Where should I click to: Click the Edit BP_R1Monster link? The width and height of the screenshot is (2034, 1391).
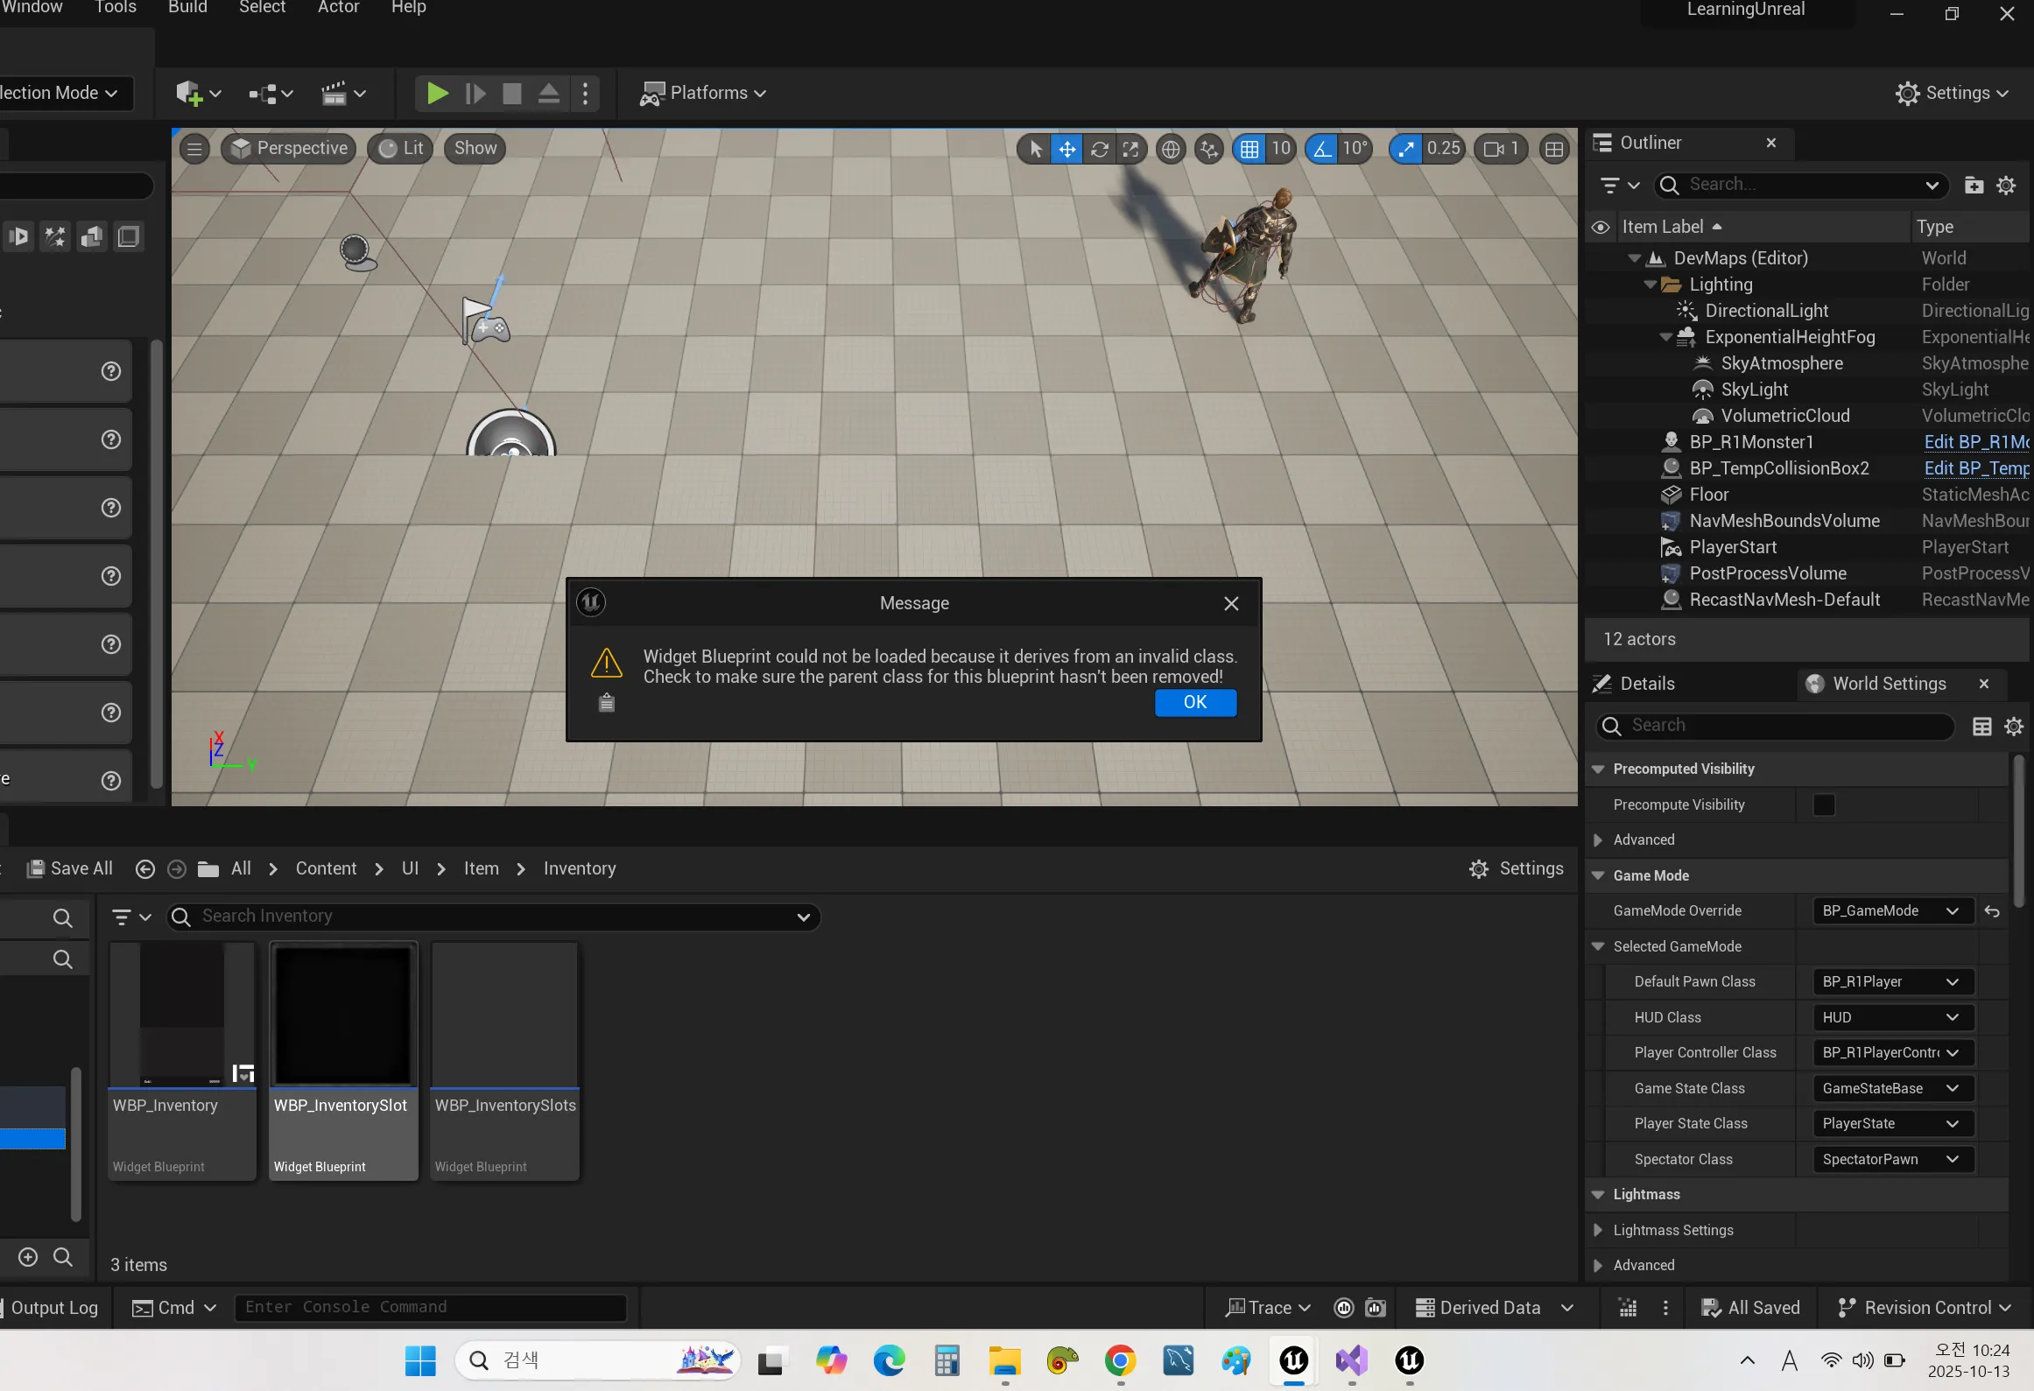1975,442
